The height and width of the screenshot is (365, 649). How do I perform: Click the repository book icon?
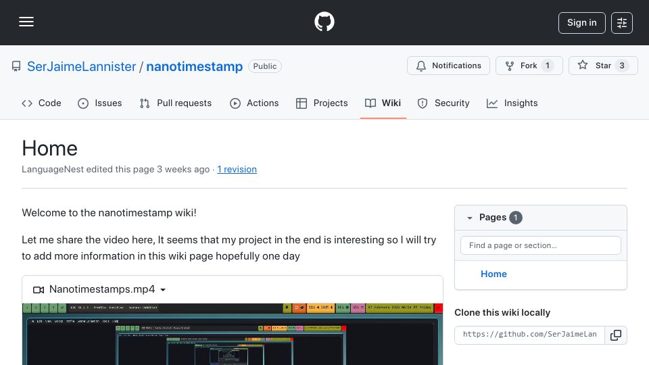(x=16, y=66)
